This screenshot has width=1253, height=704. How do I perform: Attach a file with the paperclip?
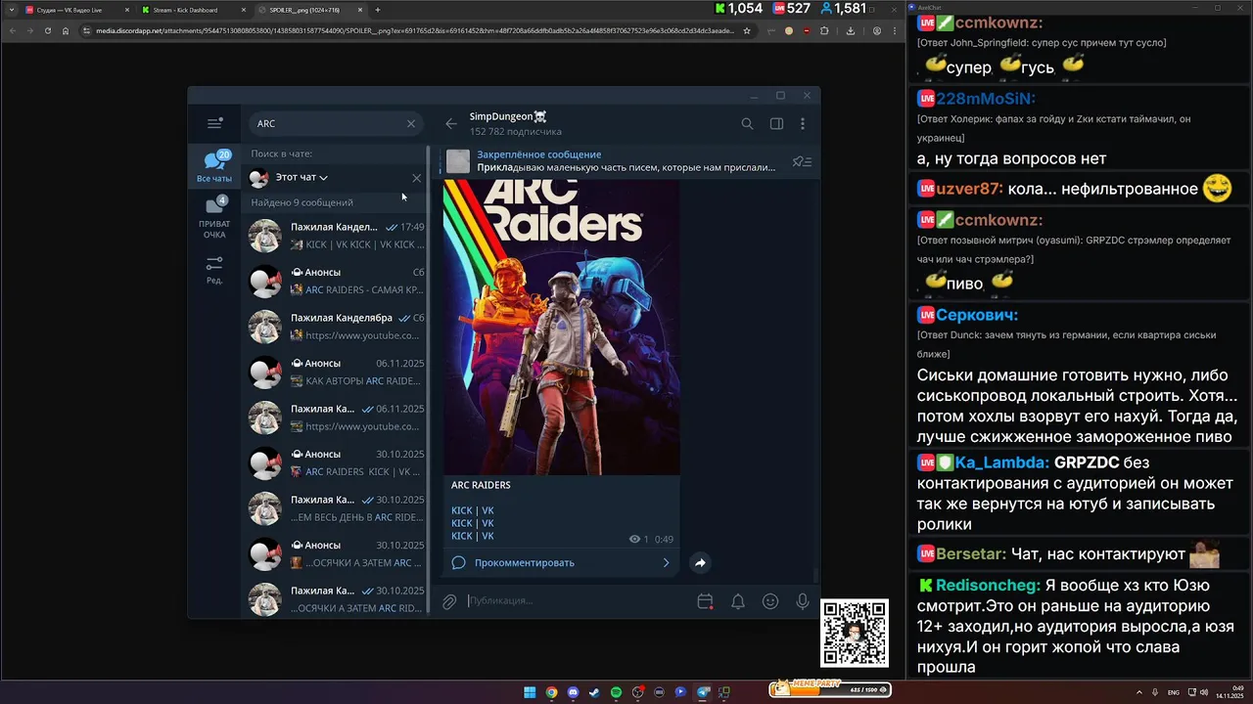click(x=449, y=601)
